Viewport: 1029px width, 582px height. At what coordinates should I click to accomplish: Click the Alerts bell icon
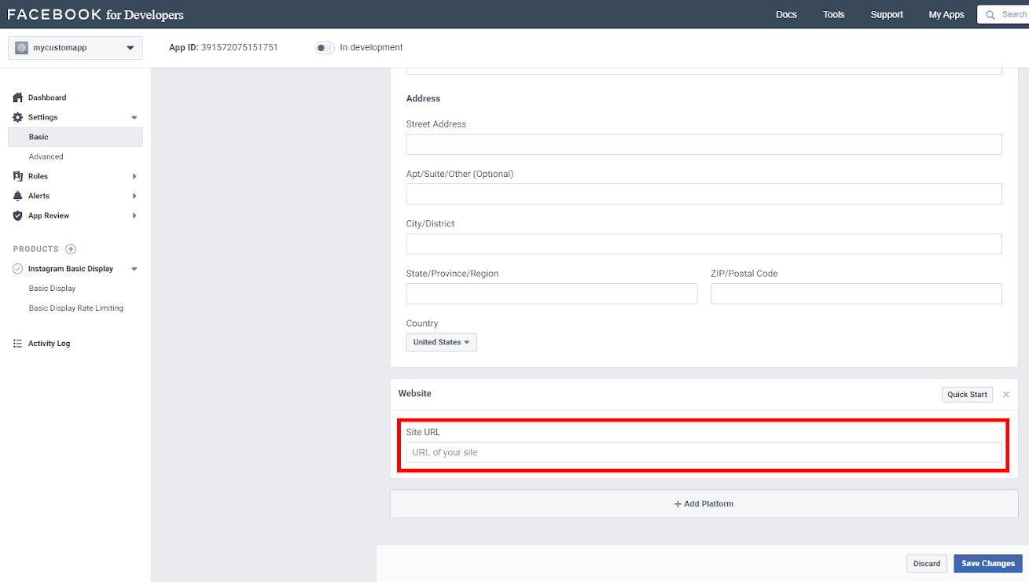18,196
